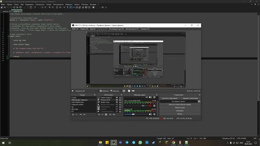Image resolution: width=260 pixels, height=146 pixels.
Task: Open the Файл menu in OBS window
Action: click(x=75, y=29)
